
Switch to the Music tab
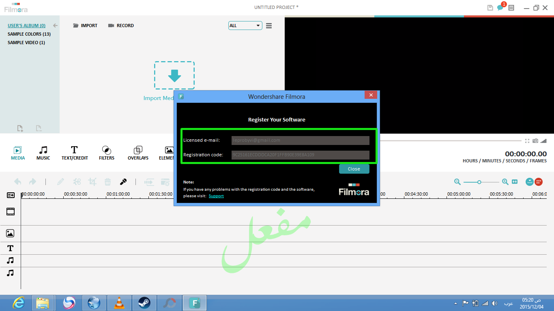(43, 153)
